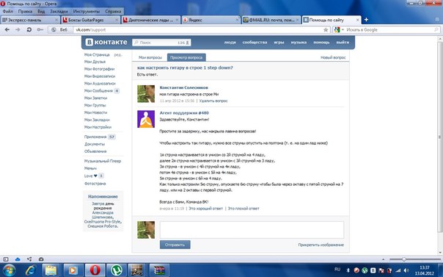Open WinRAR books taskbar icon

click(x=159, y=270)
